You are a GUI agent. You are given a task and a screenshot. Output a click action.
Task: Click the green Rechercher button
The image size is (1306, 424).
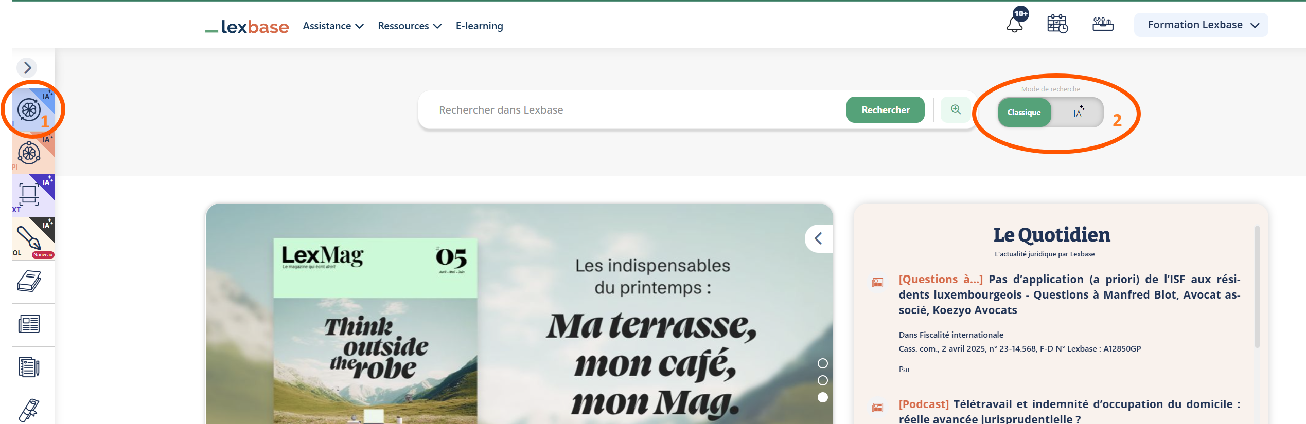pyautogui.click(x=885, y=110)
